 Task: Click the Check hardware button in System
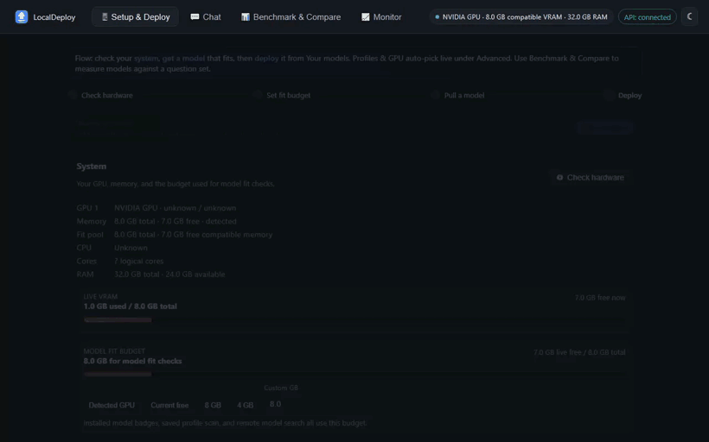point(590,178)
